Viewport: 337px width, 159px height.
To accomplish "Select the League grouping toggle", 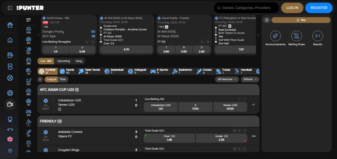I will point(52,79).
